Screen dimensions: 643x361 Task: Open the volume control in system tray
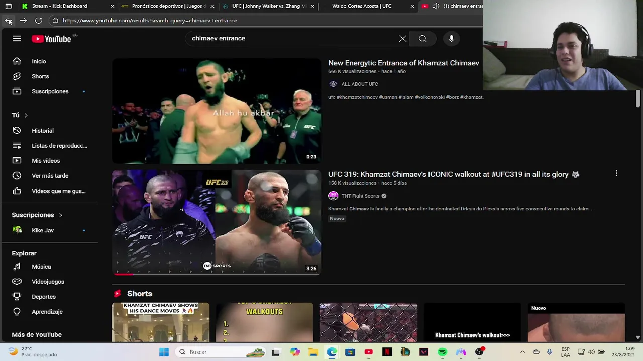(x=591, y=352)
